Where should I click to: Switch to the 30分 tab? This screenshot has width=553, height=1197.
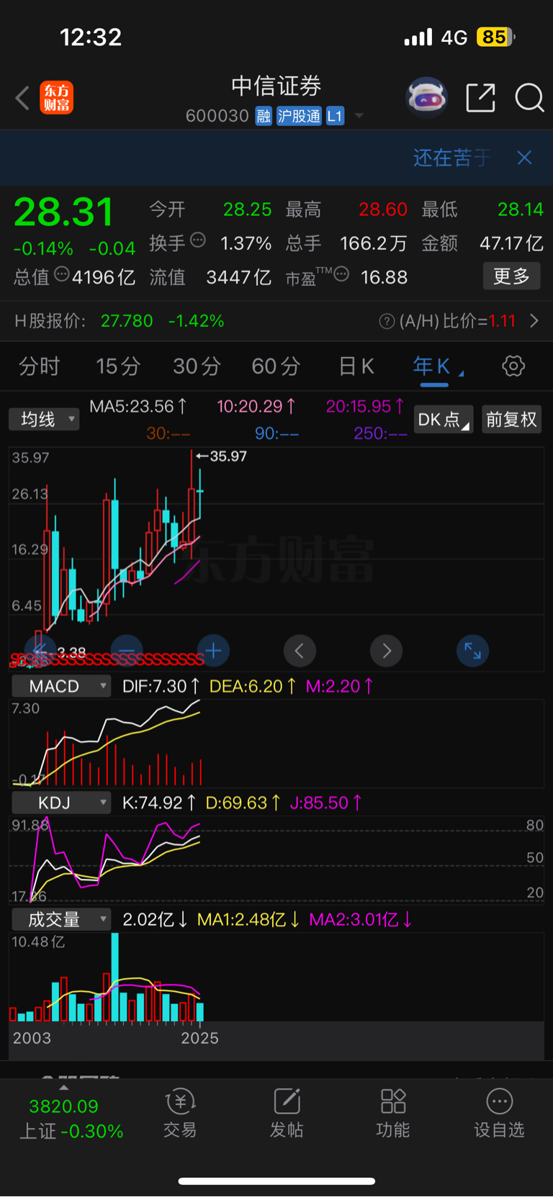197,366
